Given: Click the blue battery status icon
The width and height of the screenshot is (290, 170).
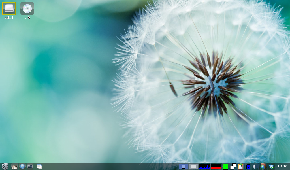Looking at the screenshot, I should click(x=248, y=167).
